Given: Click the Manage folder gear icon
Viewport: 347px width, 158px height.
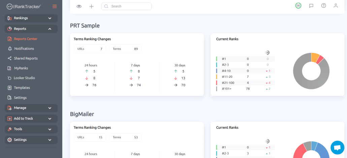Looking at the screenshot, I should (x=9, y=108).
